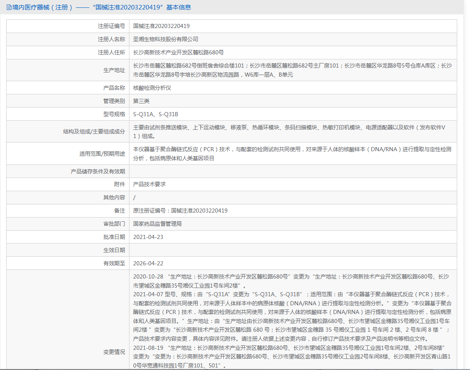Select the 产品储存条件及有效期 label
Image resolution: width=470 pixels, height=370 pixels.
pyautogui.click(x=98, y=171)
